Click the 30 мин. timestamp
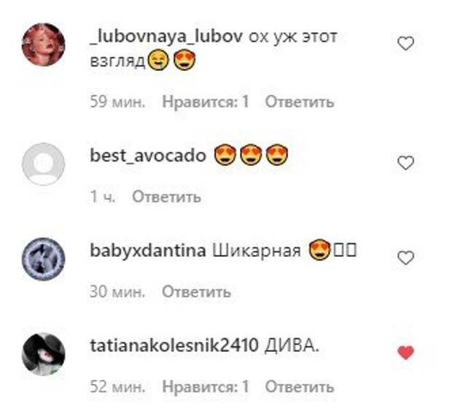The image size is (452, 414). point(117,291)
